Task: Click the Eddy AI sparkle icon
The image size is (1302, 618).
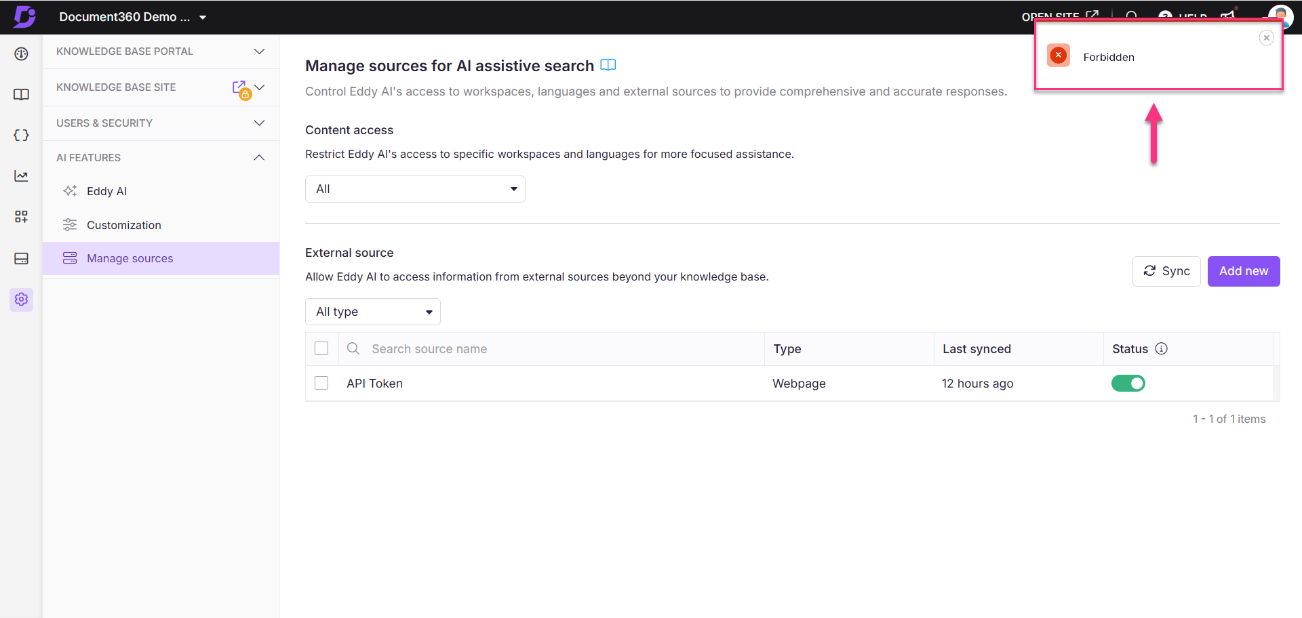Action: point(70,191)
